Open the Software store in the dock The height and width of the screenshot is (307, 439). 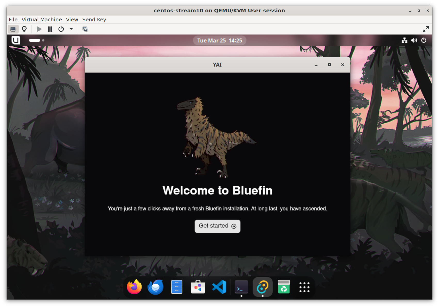pyautogui.click(x=198, y=287)
